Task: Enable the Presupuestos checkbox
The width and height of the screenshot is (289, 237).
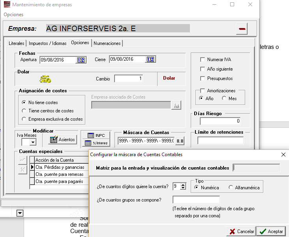Action: coord(203,78)
